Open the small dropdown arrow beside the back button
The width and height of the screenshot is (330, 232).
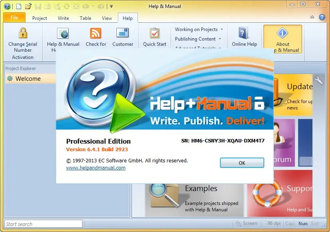tap(93, 6)
